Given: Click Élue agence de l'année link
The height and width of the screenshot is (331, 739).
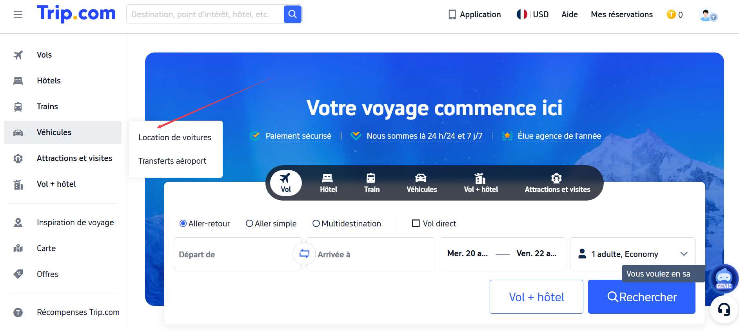Looking at the screenshot, I should [559, 136].
